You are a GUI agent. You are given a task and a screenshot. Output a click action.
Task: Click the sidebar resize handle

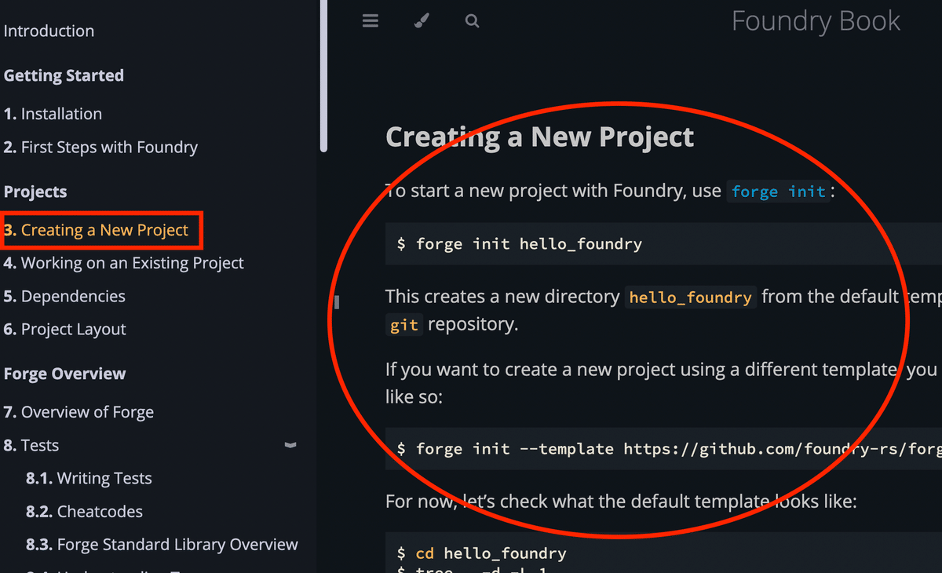(x=337, y=301)
